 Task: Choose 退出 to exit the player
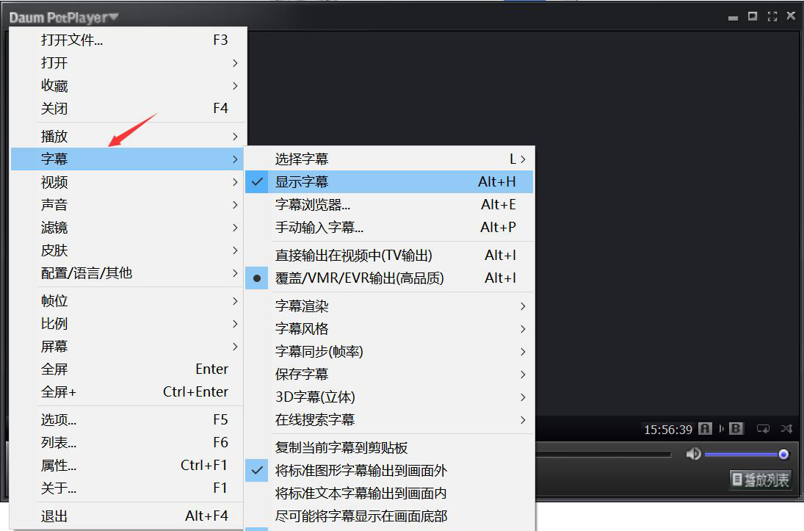[x=128, y=516]
